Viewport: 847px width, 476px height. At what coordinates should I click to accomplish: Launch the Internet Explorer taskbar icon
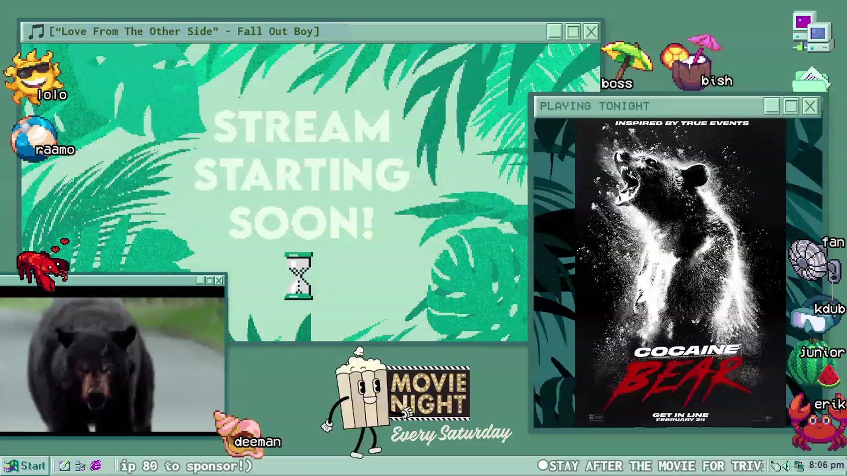[96, 466]
